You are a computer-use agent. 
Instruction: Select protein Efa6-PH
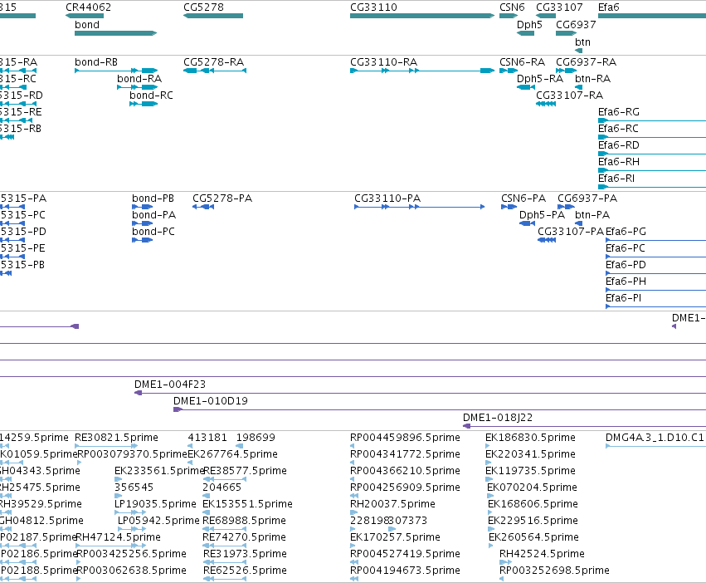coord(655,290)
